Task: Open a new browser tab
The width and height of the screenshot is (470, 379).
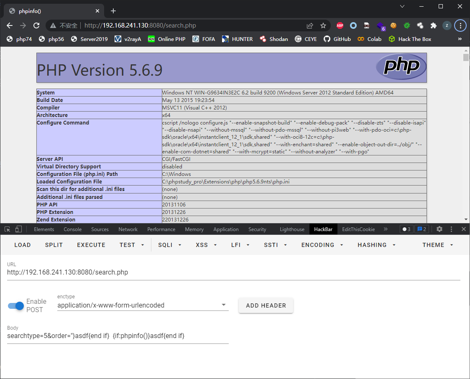Action: [x=113, y=11]
